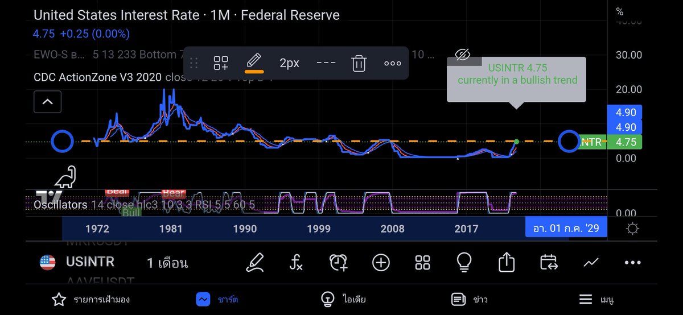Open more options in floating toolbar
Viewport: 683px width, 315px height.
coord(393,63)
